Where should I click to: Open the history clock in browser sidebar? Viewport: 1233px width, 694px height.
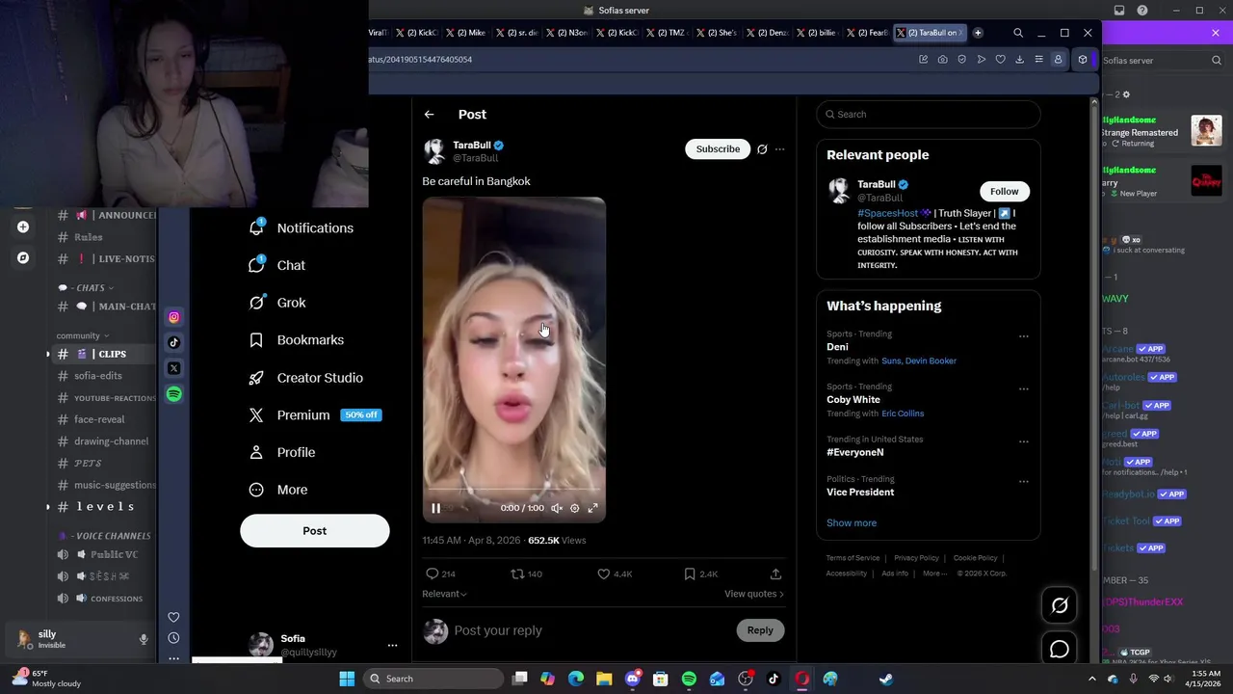pos(173,638)
